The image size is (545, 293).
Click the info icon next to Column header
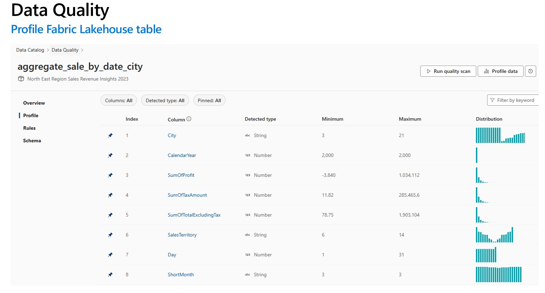pos(189,119)
